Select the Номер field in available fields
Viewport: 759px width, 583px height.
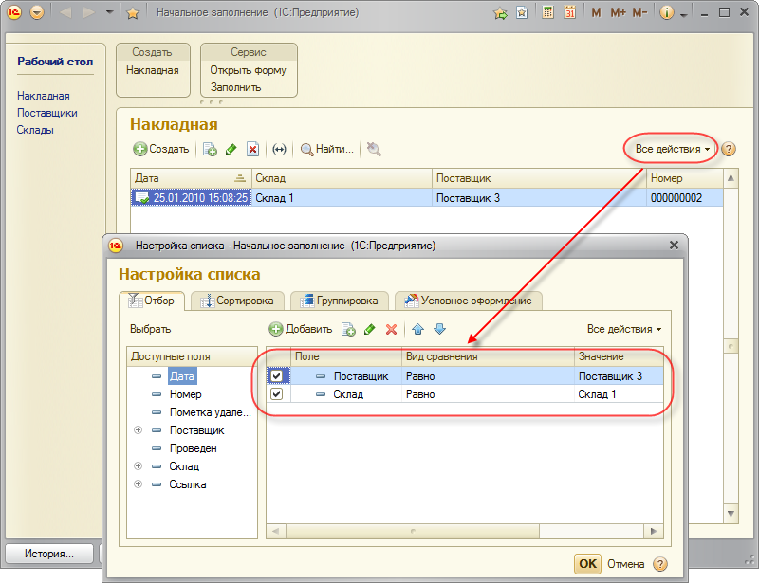point(185,394)
